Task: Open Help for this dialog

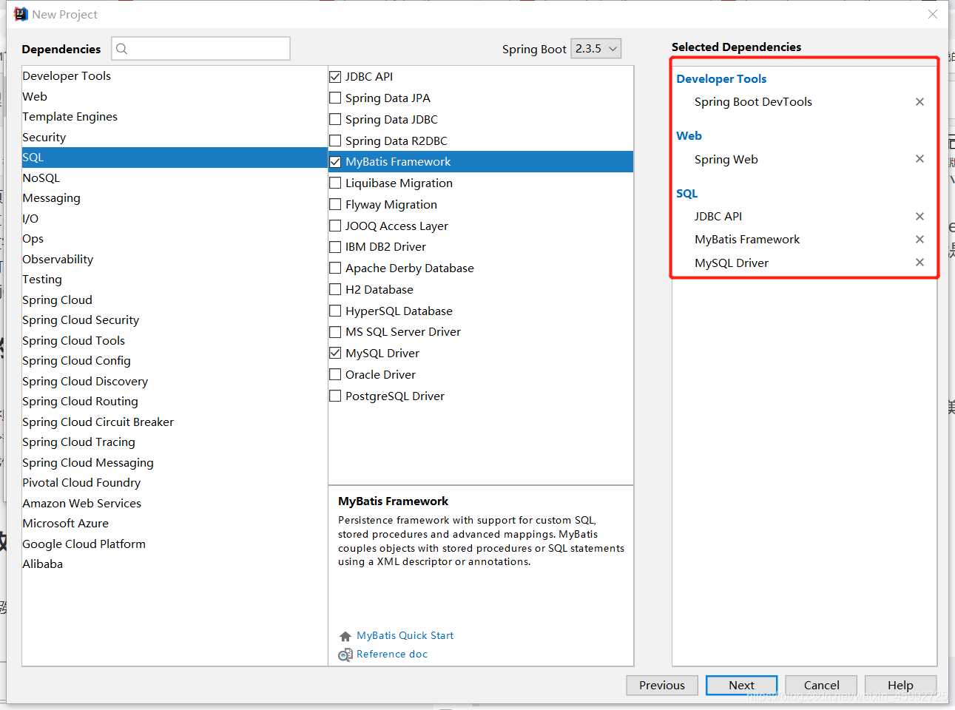Action: pos(900,686)
